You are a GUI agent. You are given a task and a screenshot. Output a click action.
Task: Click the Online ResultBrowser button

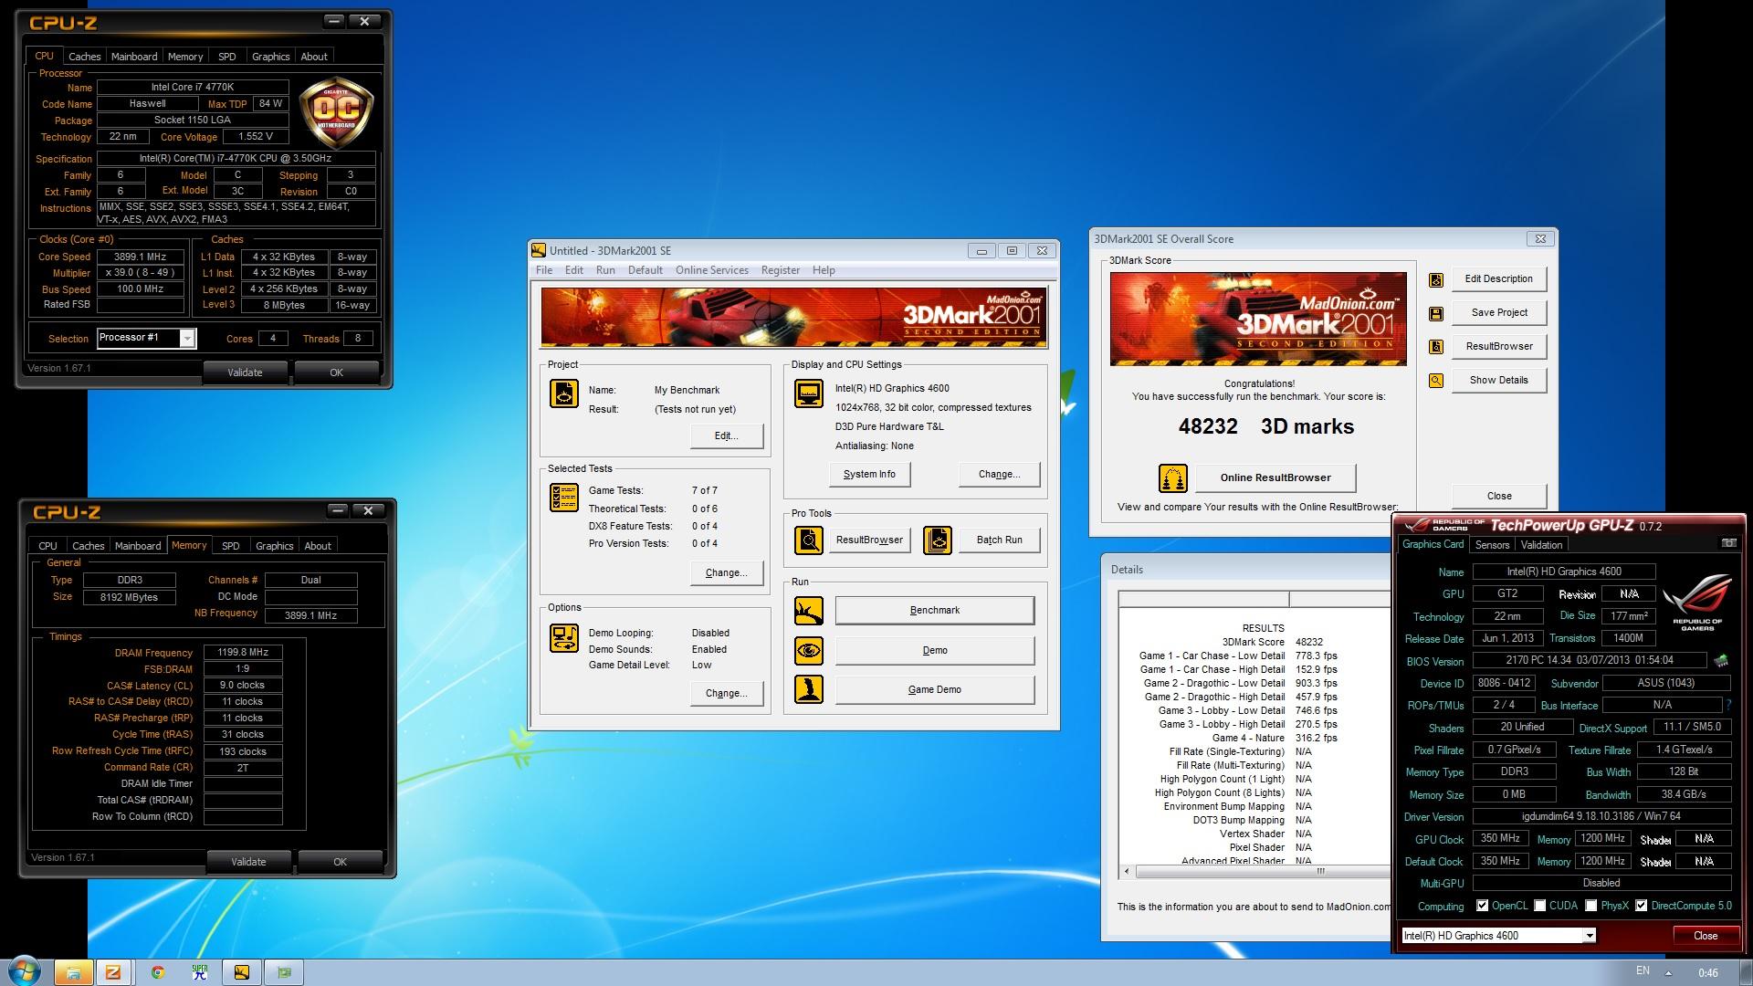[1275, 477]
